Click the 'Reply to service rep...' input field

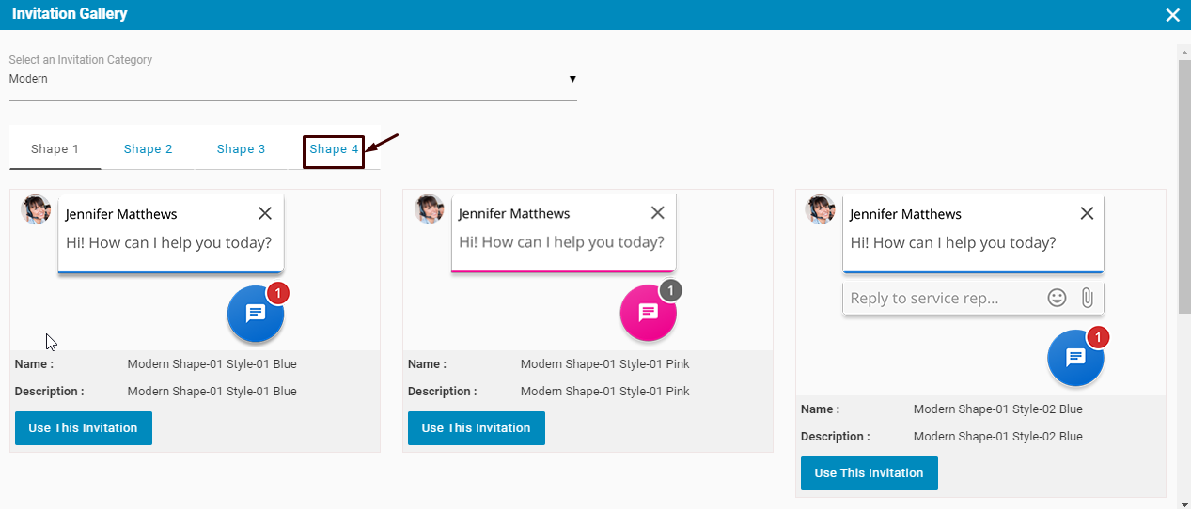[940, 298]
